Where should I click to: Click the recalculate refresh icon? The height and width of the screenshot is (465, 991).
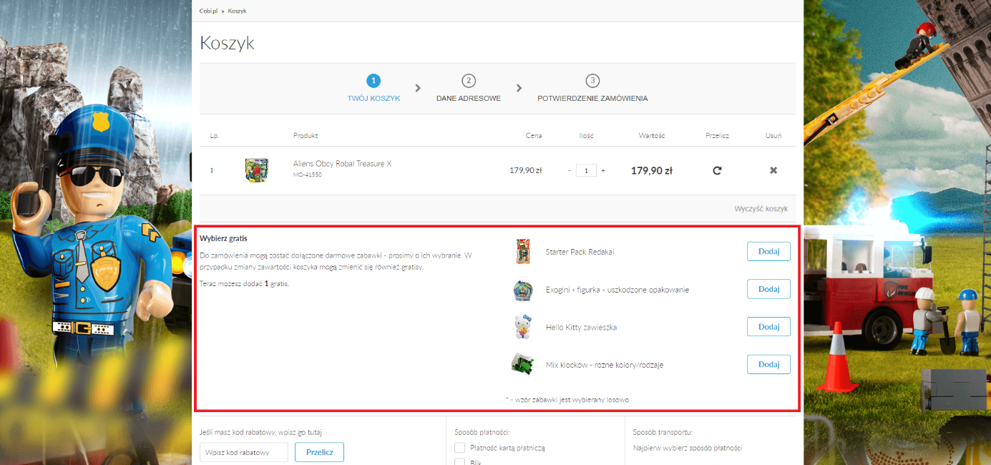[x=717, y=171]
